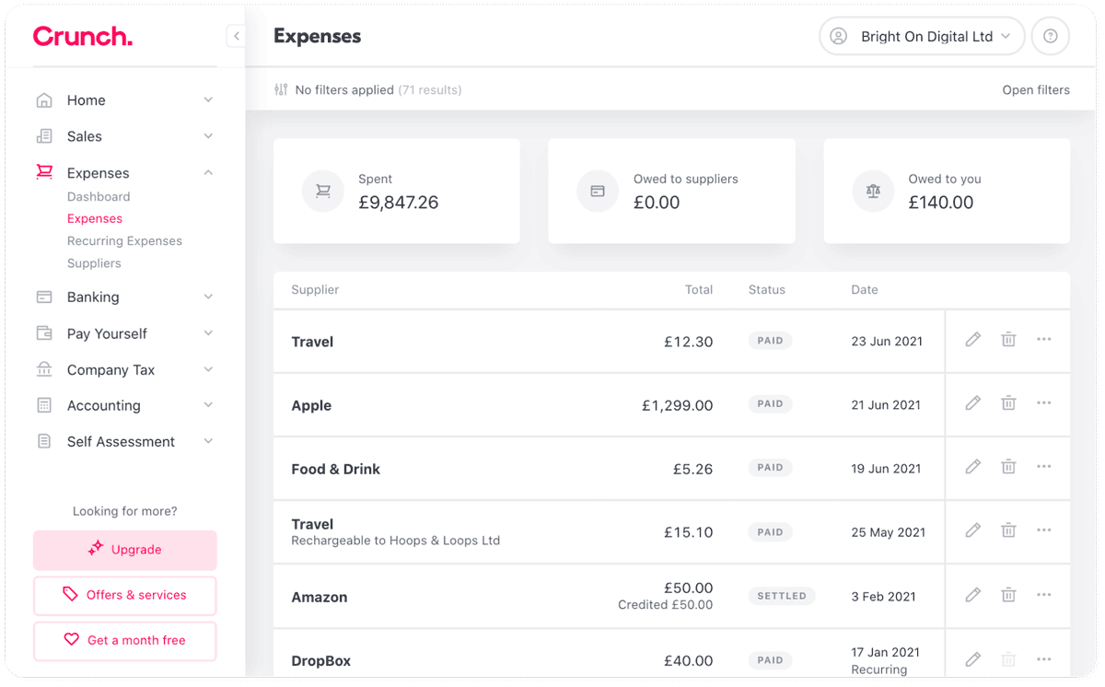Collapse the Expenses sidebar section
Screen dimensions: 1105x687
(208, 173)
